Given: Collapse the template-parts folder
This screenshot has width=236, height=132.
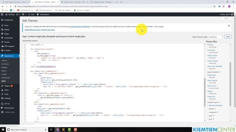Looking at the screenshot, I should point(213,102).
